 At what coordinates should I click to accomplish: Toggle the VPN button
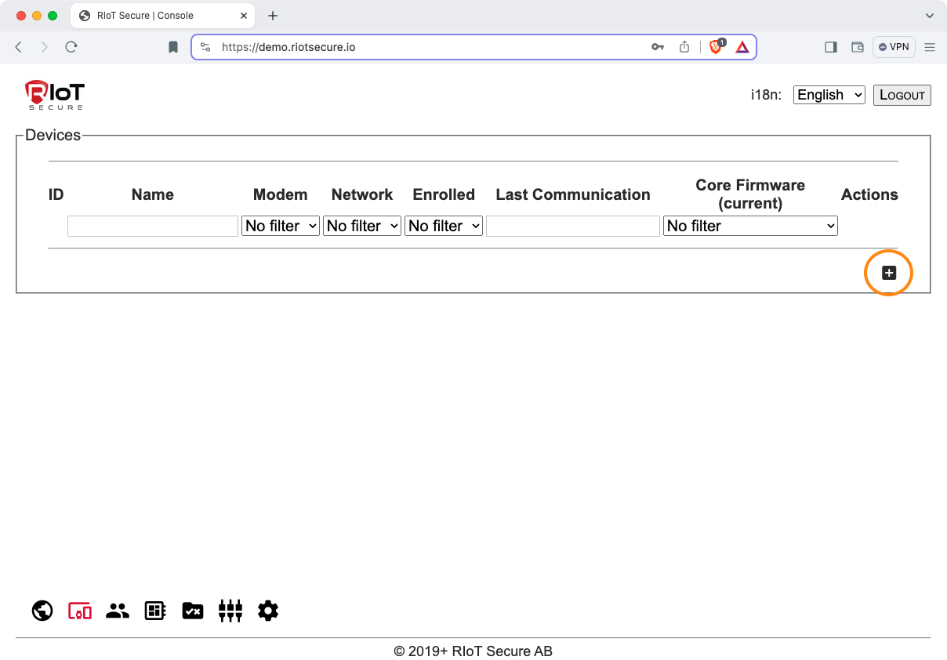tap(894, 47)
